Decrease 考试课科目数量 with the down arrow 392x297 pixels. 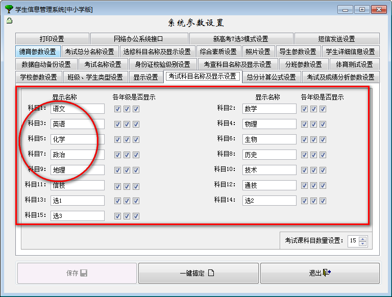pyautogui.click(x=362, y=243)
